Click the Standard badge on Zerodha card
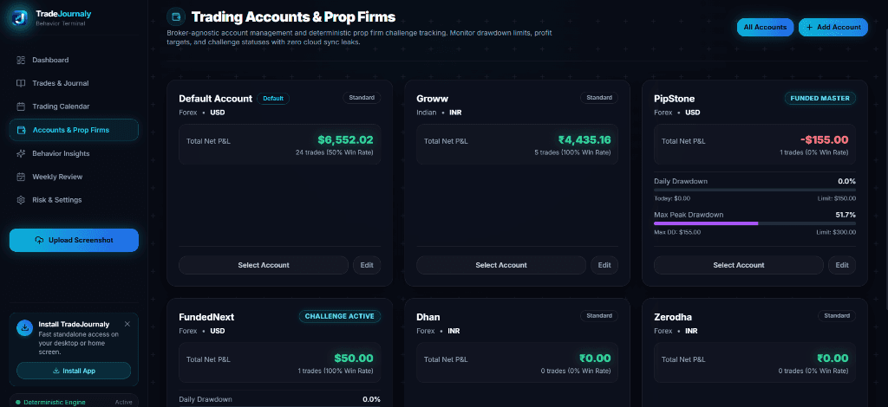This screenshot has width=888, height=407. tap(837, 316)
